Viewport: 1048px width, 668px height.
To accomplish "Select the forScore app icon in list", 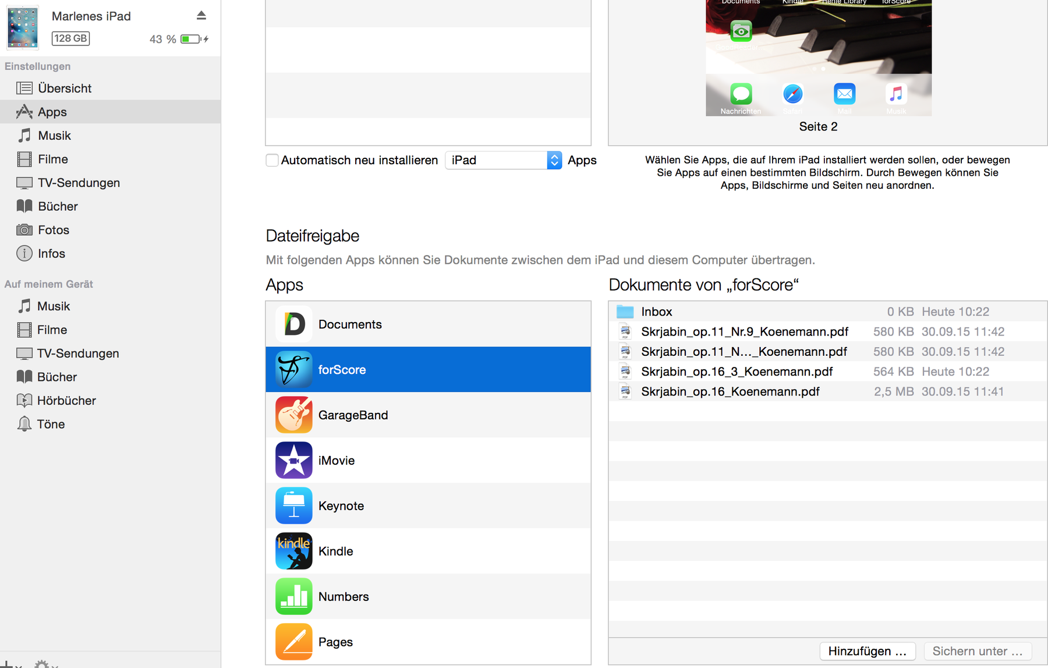I will pos(294,369).
